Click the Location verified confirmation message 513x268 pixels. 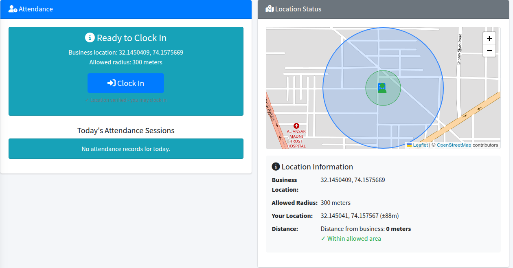(x=125, y=99)
